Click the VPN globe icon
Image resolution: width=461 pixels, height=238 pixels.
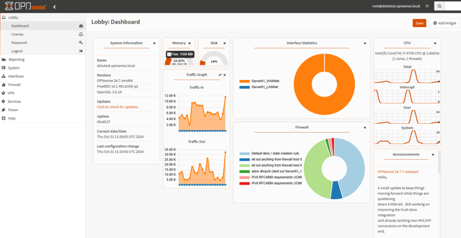coord(4,93)
